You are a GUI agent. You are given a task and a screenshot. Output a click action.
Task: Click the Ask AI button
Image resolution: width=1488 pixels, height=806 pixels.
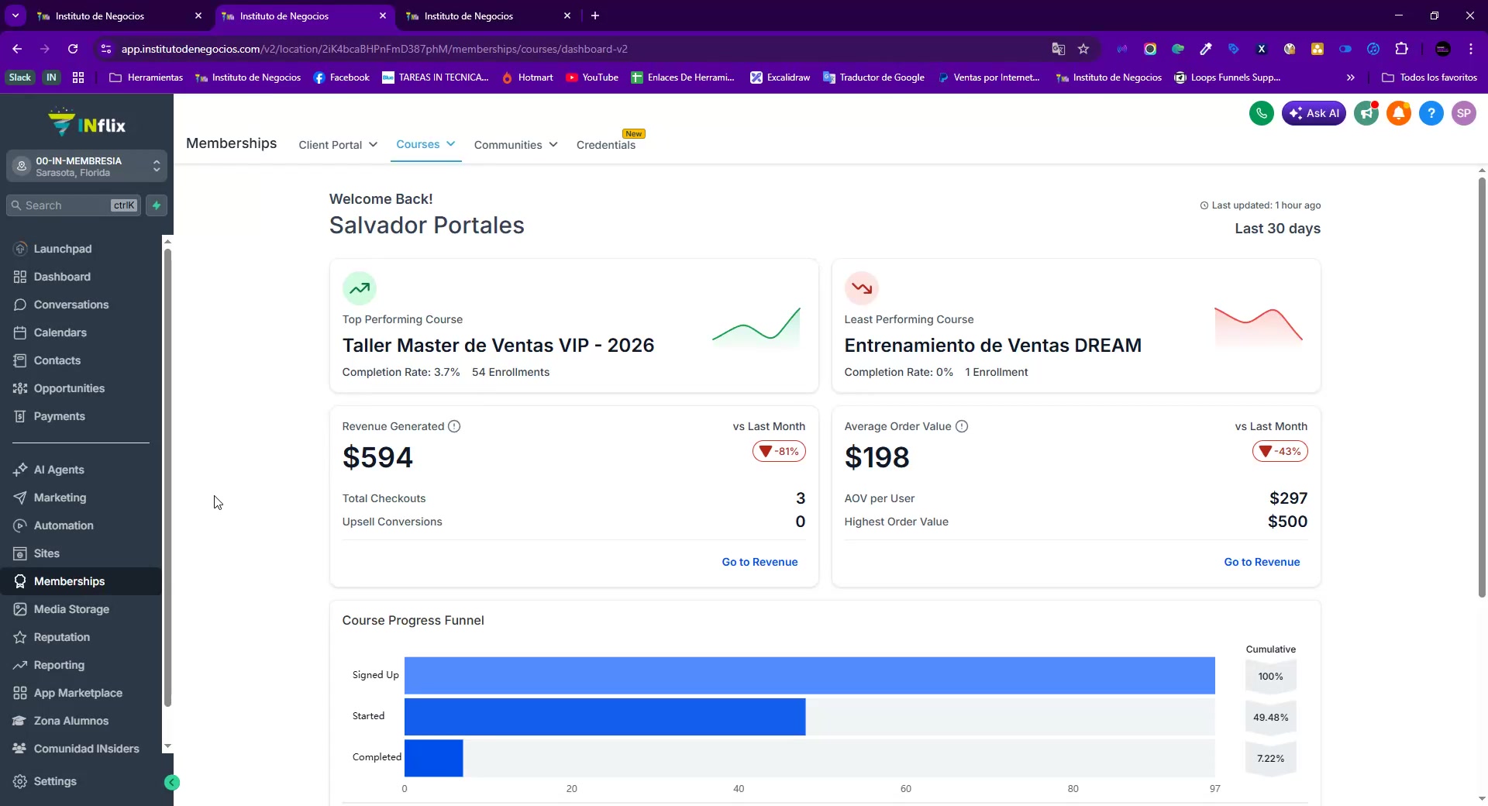(x=1314, y=113)
